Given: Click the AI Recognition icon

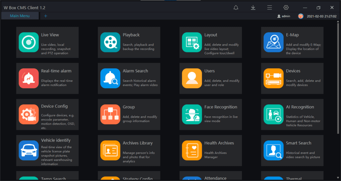Looking at the screenshot, I should tap(273, 114).
